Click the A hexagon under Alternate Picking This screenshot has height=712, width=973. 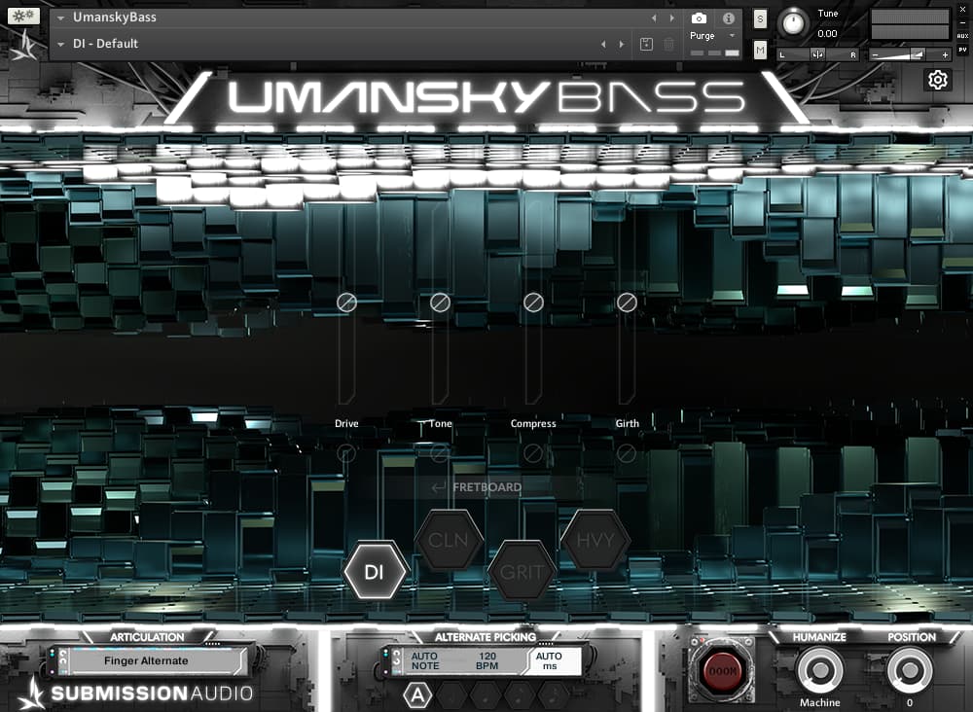point(418,694)
